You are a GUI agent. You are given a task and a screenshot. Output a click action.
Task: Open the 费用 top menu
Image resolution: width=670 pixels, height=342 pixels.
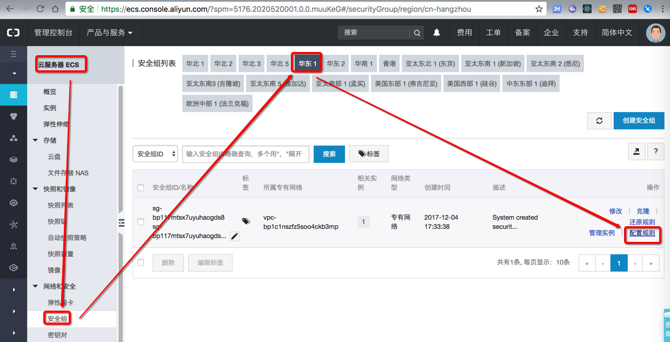click(x=465, y=32)
